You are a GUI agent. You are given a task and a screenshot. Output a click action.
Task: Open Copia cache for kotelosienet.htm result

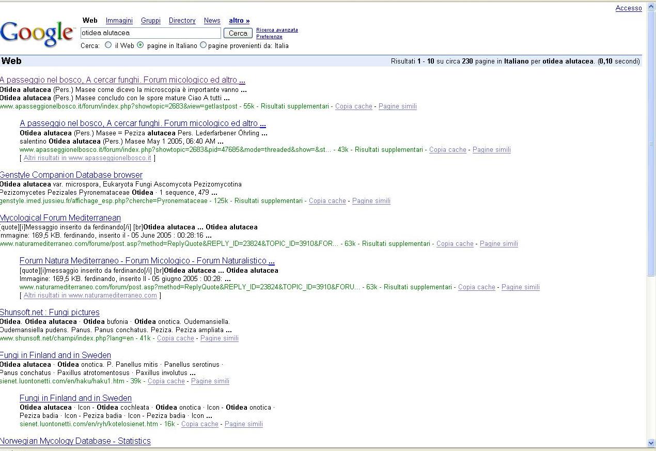tap(200, 424)
